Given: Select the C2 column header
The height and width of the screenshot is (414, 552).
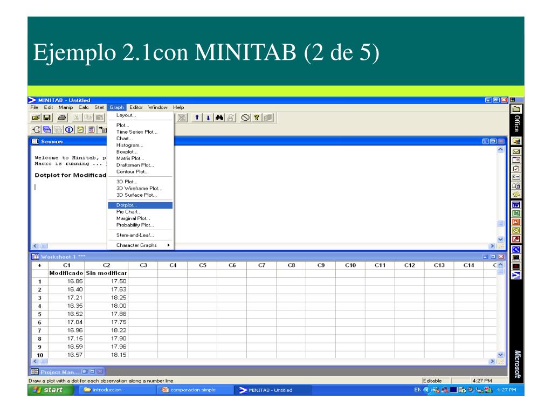Looking at the screenshot, I should click(106, 265).
